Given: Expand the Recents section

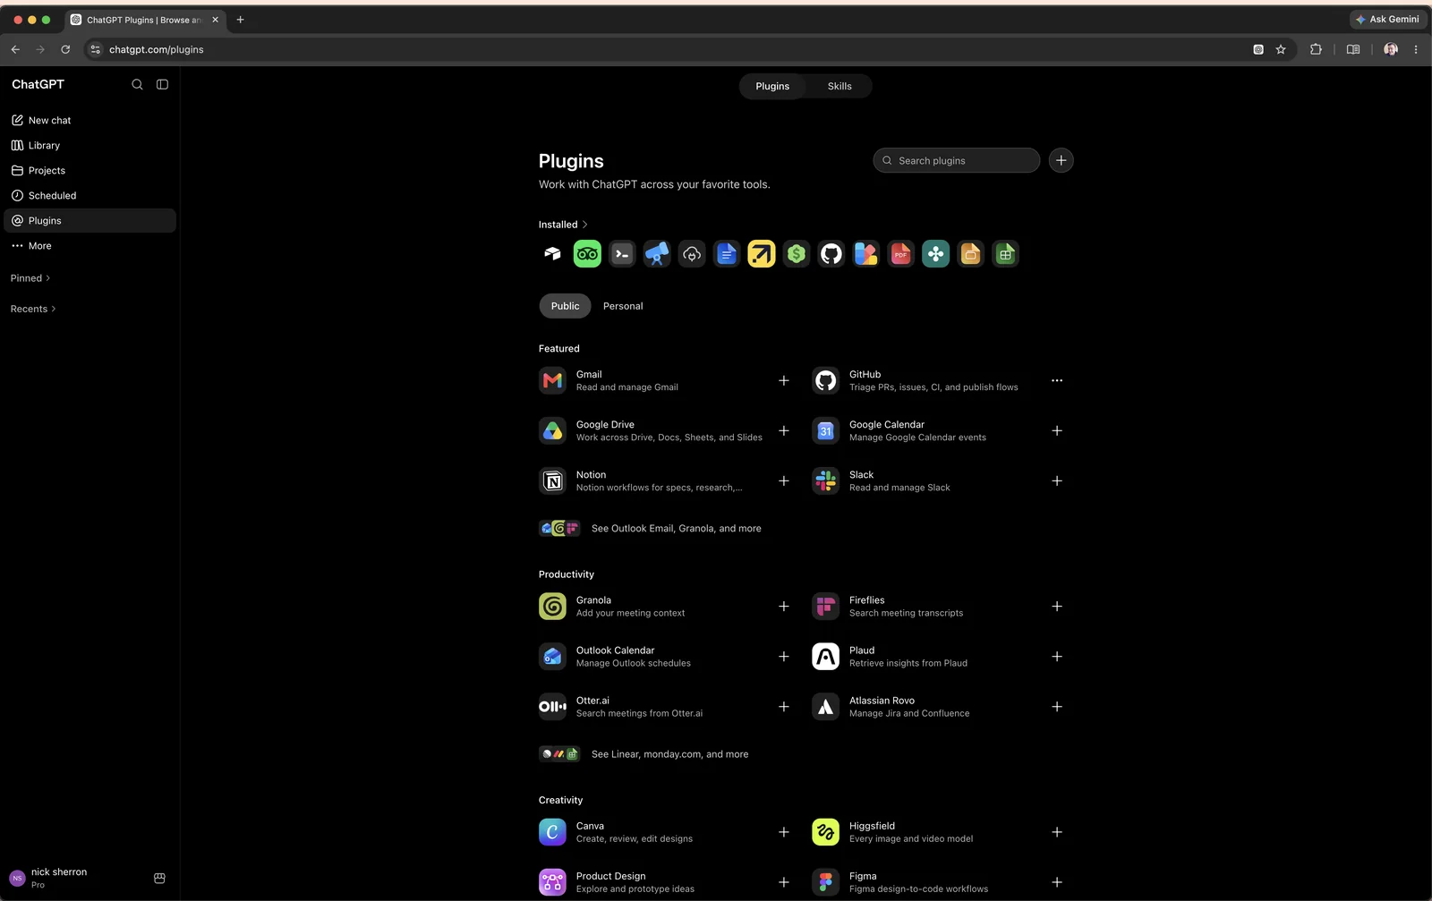Looking at the screenshot, I should click(x=33, y=309).
